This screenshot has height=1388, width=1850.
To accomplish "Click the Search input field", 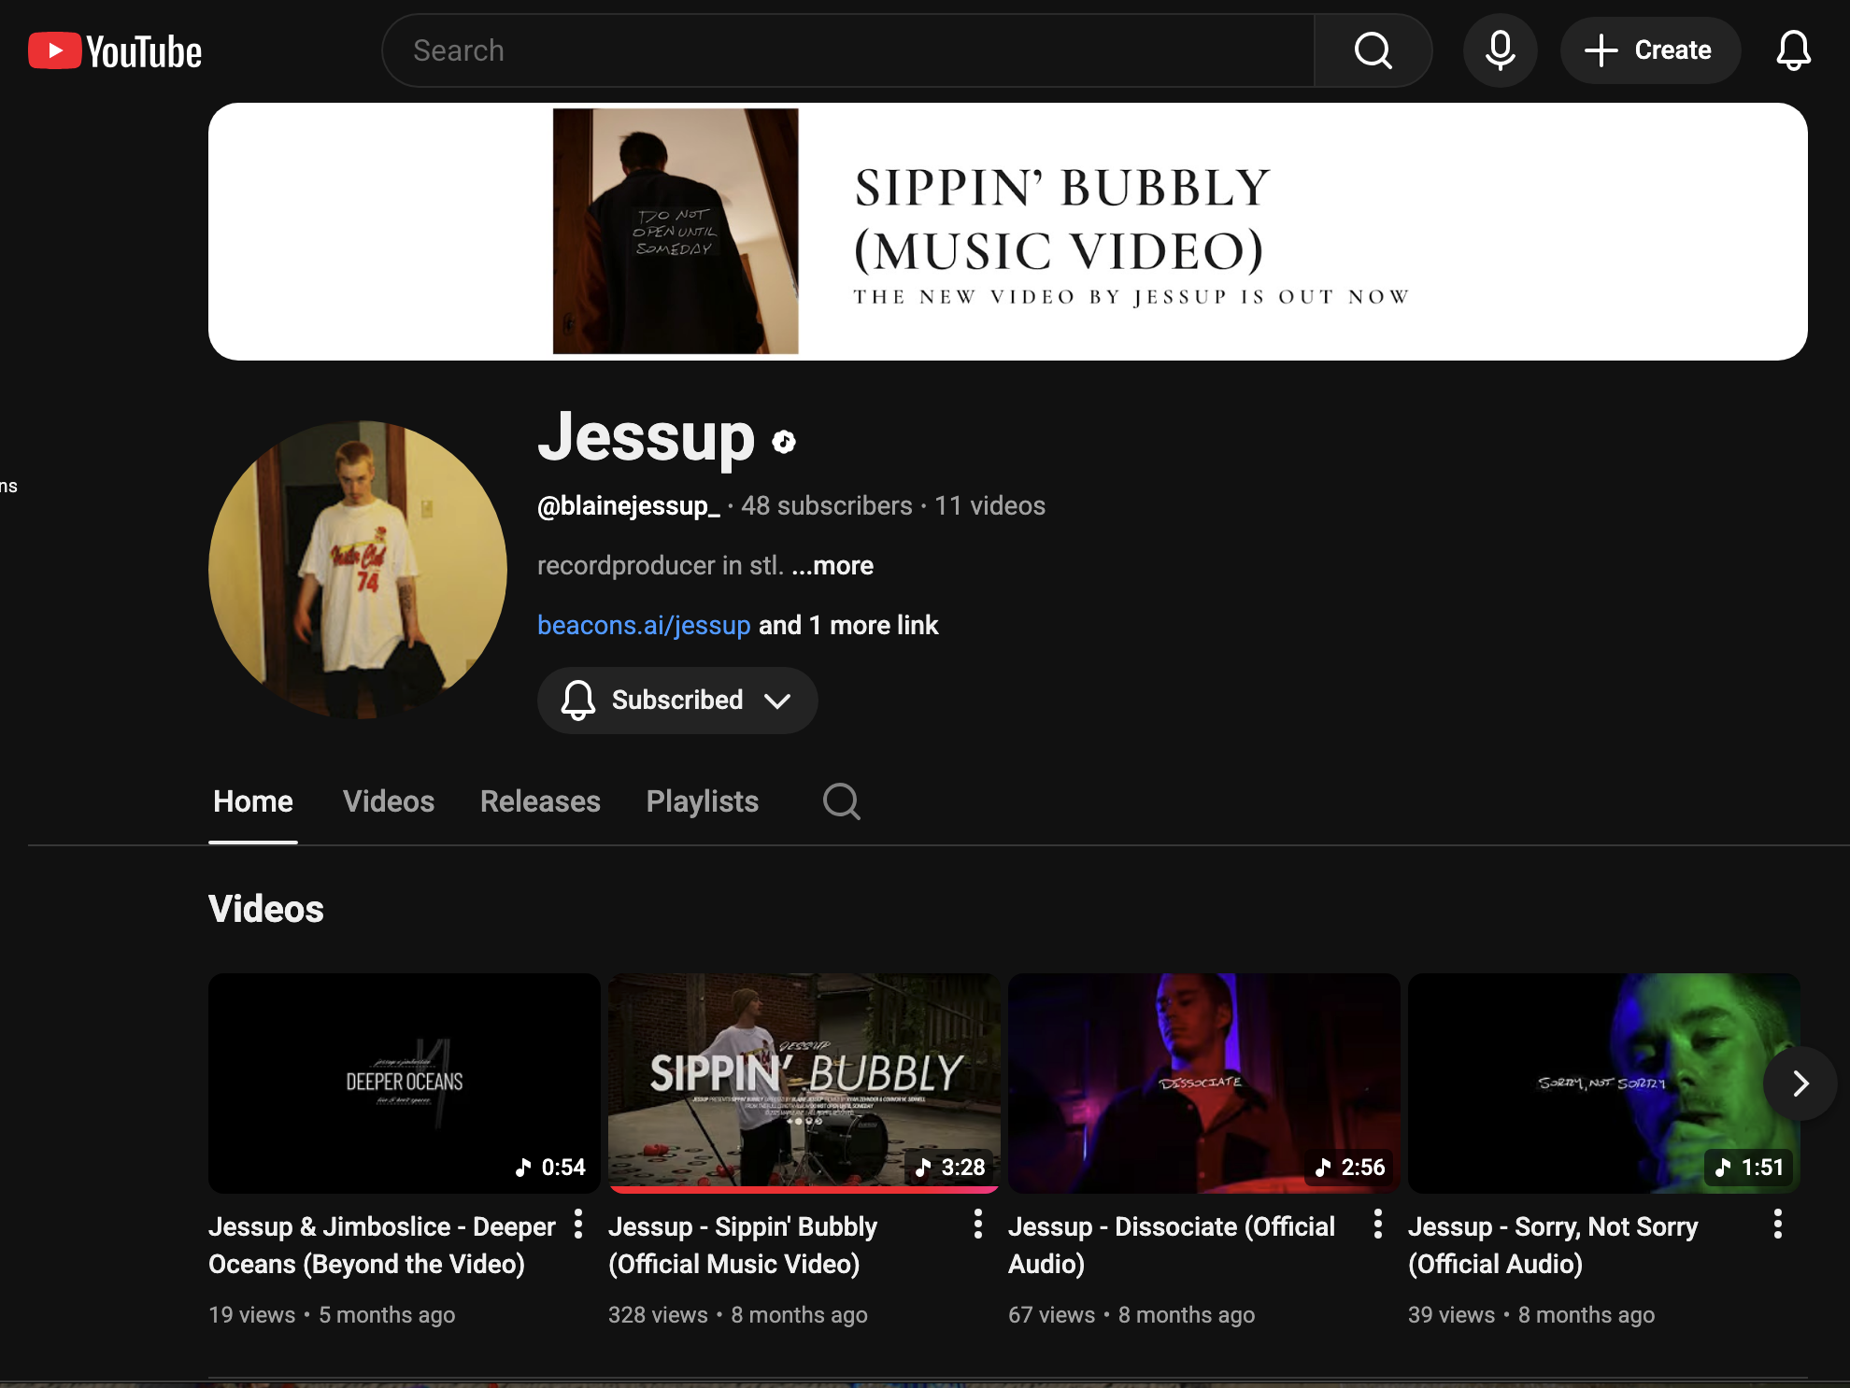I will [x=848, y=50].
